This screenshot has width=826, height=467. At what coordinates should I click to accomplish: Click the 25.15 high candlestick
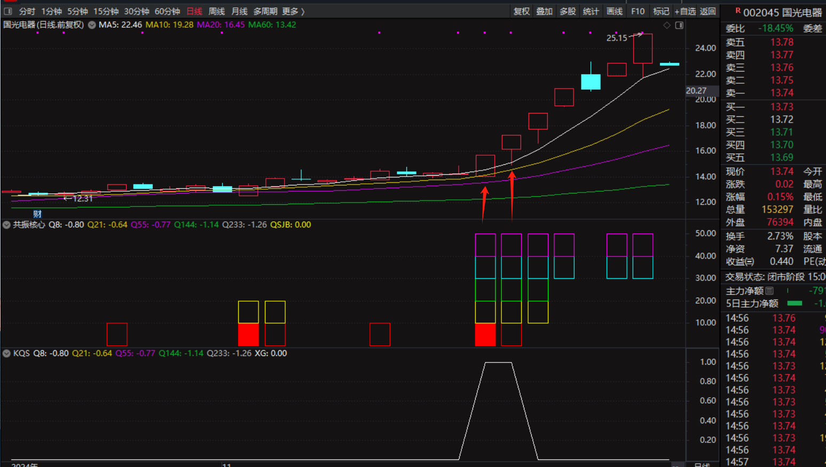[x=643, y=49]
